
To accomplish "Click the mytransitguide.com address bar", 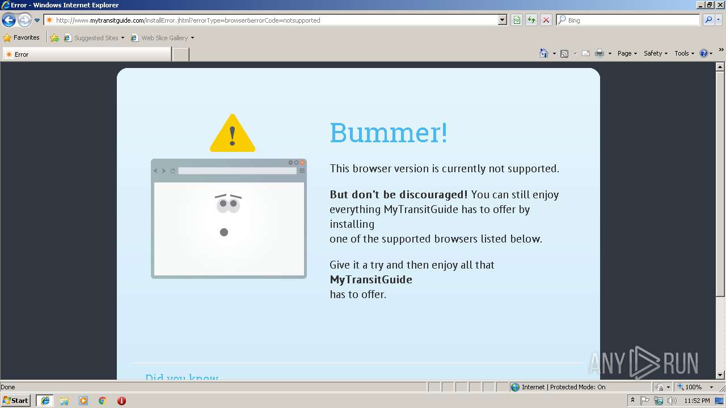I will (271, 20).
